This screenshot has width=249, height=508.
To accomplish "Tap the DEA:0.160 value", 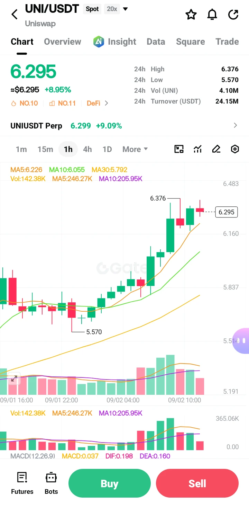I will coord(155,456).
